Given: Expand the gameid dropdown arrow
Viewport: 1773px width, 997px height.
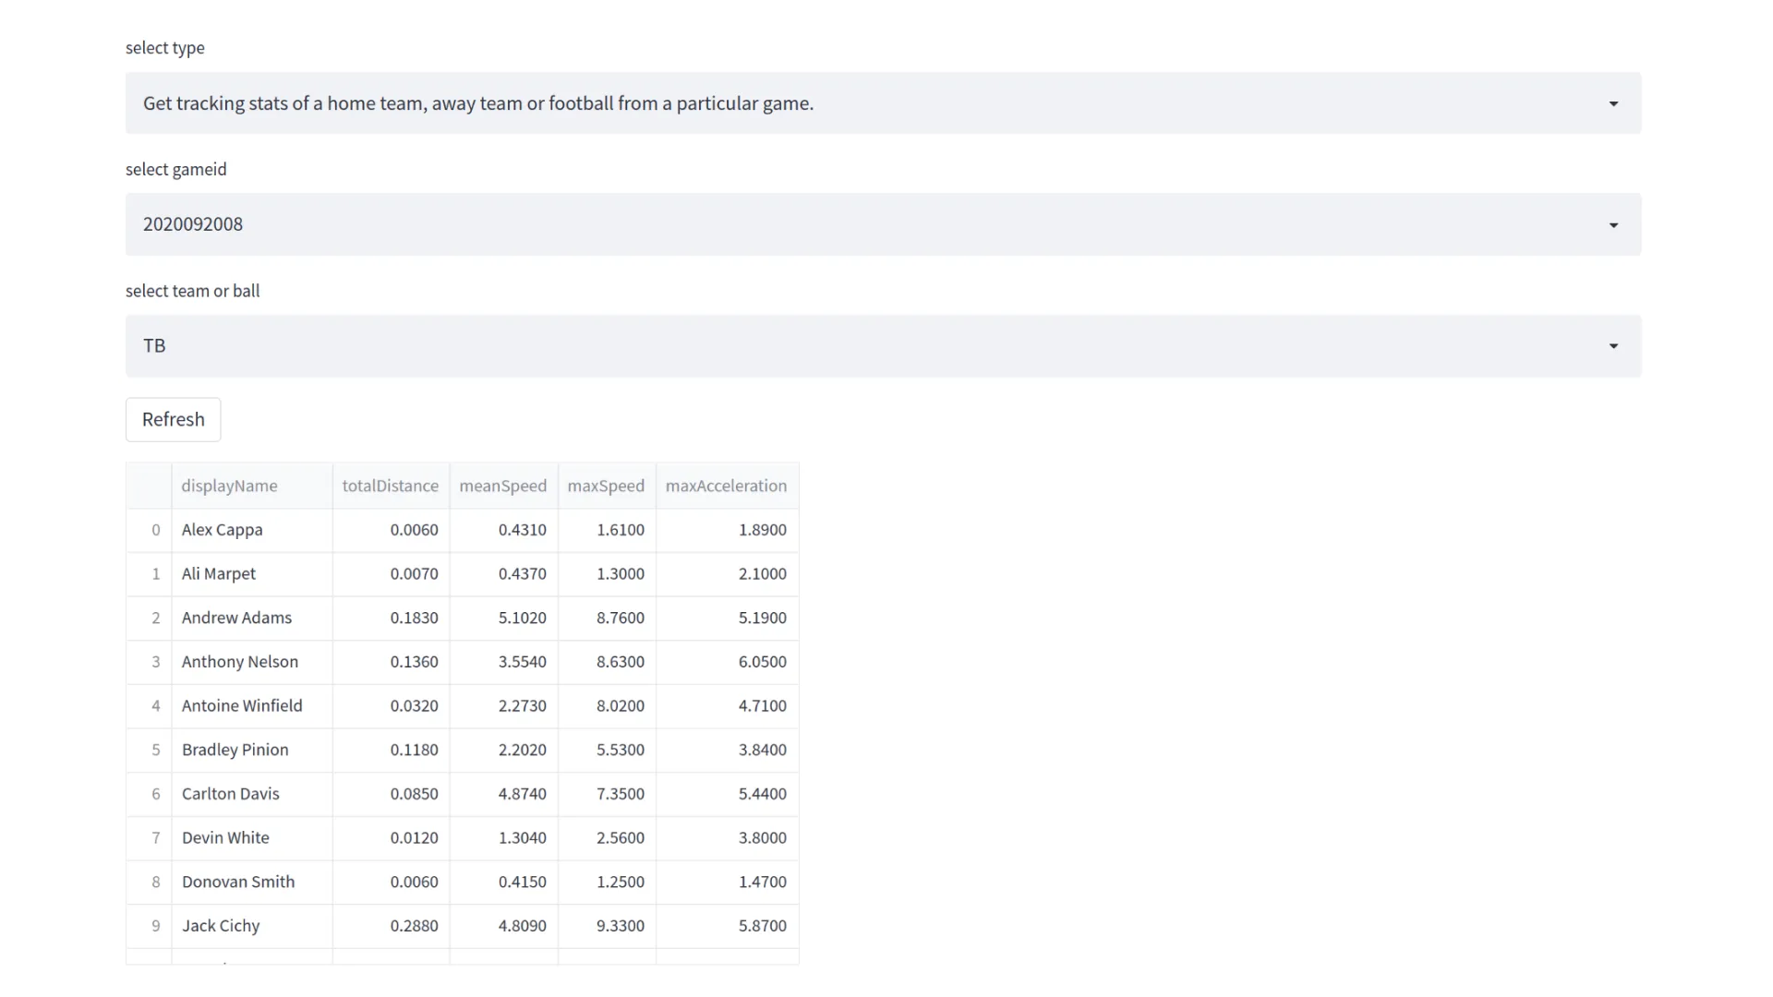Looking at the screenshot, I should pos(1612,225).
